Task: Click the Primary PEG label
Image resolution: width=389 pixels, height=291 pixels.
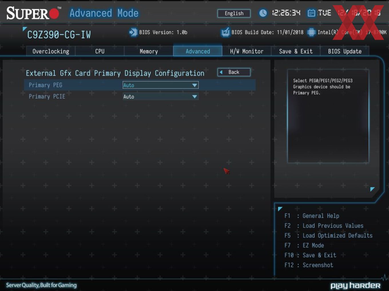Action: (45, 85)
